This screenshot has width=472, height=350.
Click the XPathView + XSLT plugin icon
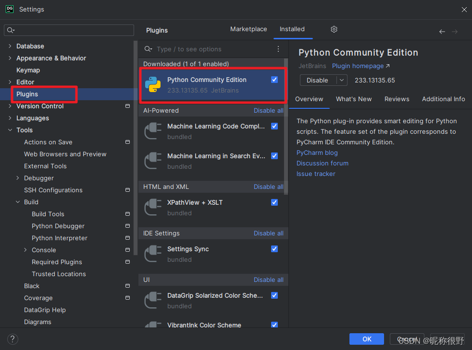(x=153, y=207)
